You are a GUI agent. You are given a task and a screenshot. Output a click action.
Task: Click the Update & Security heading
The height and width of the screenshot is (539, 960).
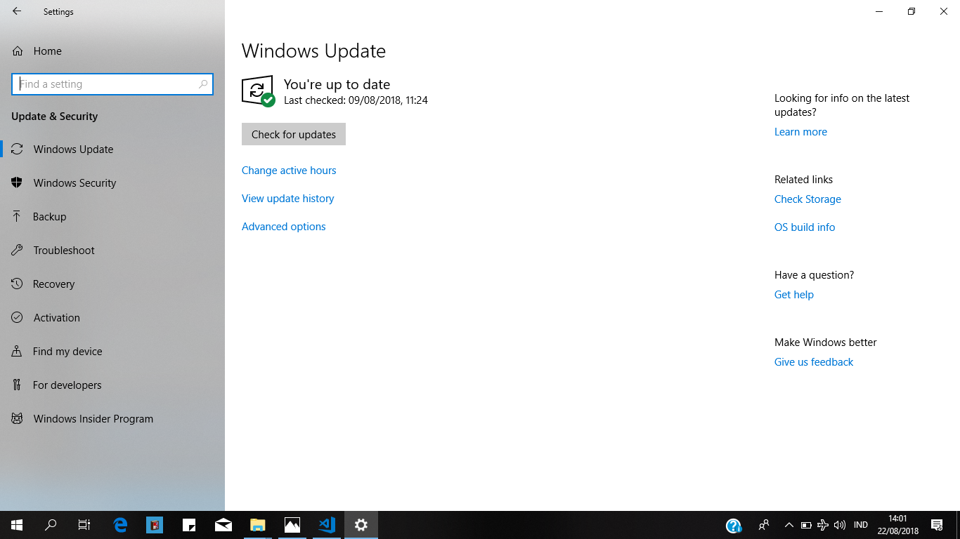[x=54, y=117]
